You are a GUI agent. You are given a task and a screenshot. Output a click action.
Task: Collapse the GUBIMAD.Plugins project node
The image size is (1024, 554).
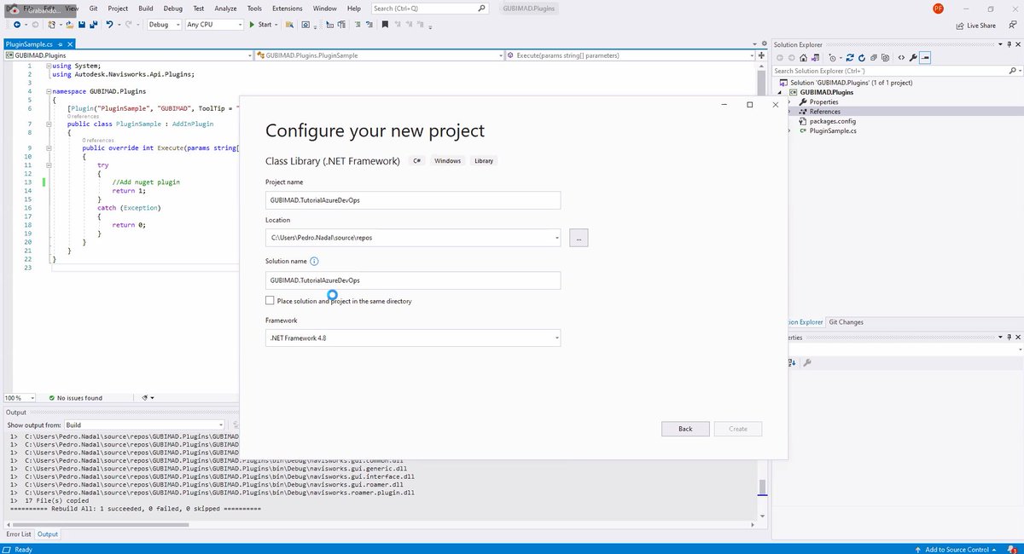coord(781,92)
